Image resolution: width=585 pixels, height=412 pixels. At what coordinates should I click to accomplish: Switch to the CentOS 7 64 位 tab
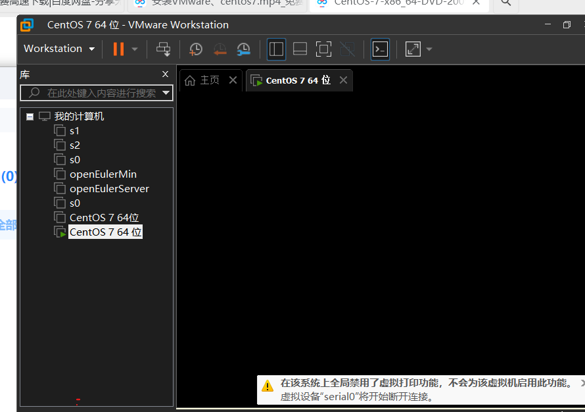coord(298,80)
